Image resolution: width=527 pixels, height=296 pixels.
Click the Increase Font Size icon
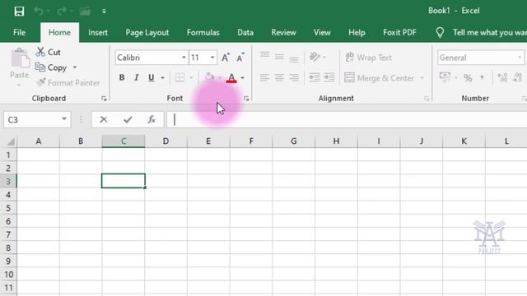pyautogui.click(x=225, y=58)
